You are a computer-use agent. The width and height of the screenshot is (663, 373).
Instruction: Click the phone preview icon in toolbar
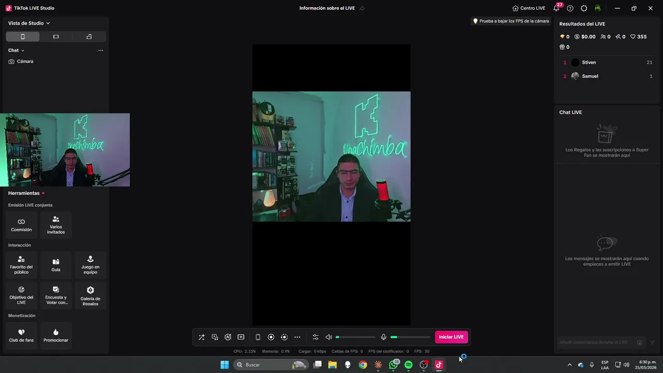click(258, 337)
